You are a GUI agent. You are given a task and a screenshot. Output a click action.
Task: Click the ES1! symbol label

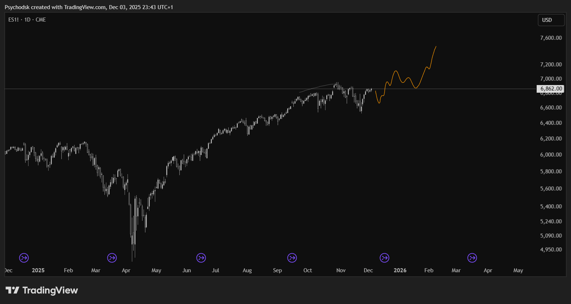pyautogui.click(x=14, y=20)
